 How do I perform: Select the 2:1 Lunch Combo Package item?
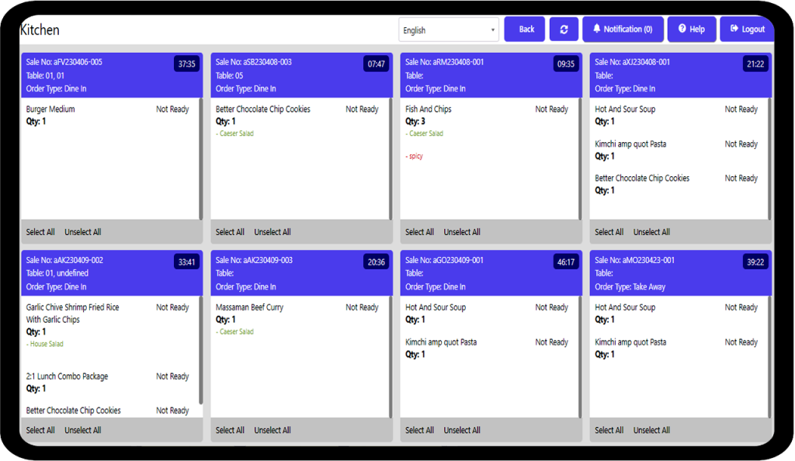click(67, 376)
